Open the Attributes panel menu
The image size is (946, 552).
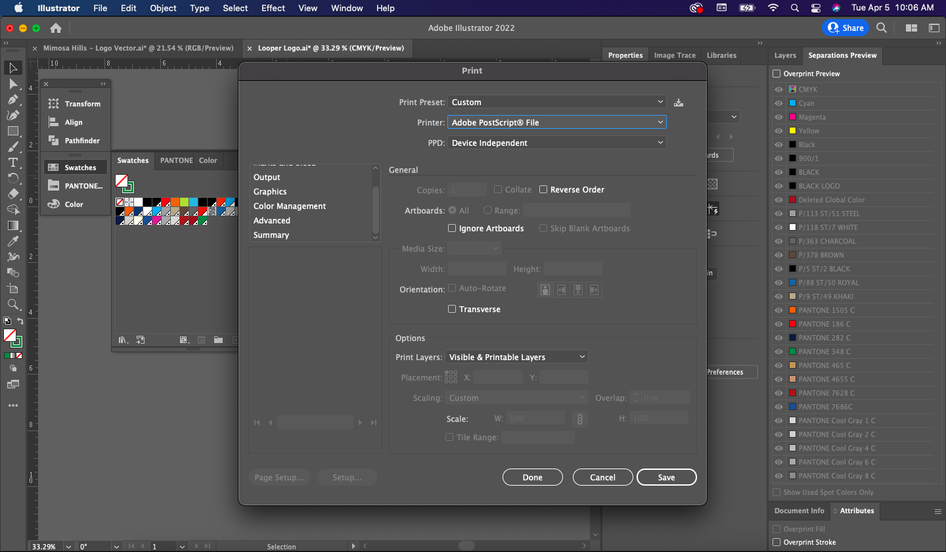click(x=938, y=511)
